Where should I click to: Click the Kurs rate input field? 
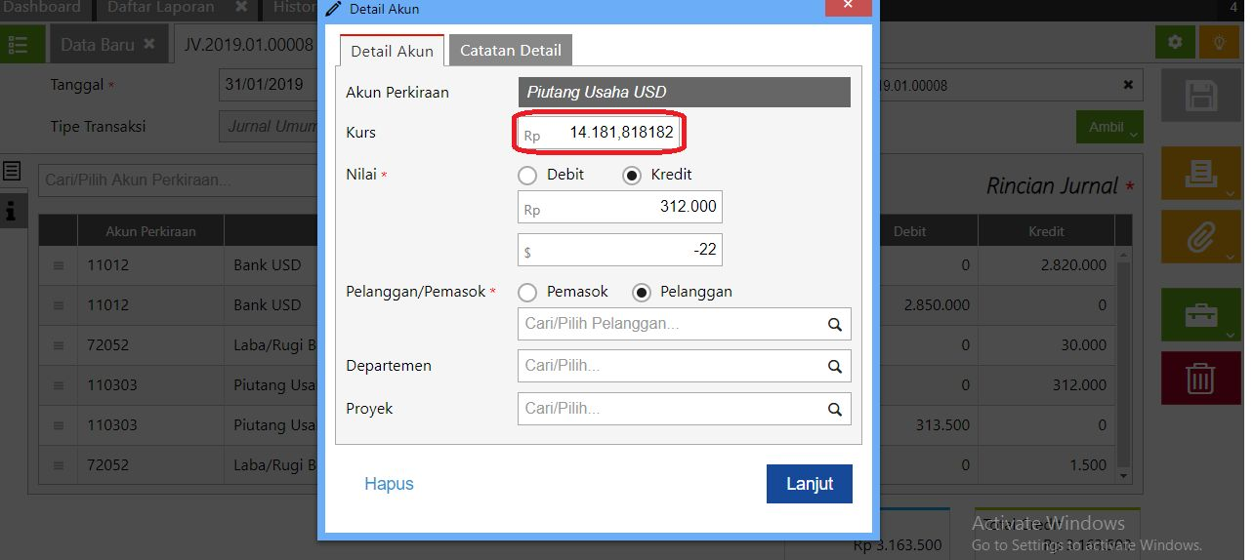coord(599,133)
